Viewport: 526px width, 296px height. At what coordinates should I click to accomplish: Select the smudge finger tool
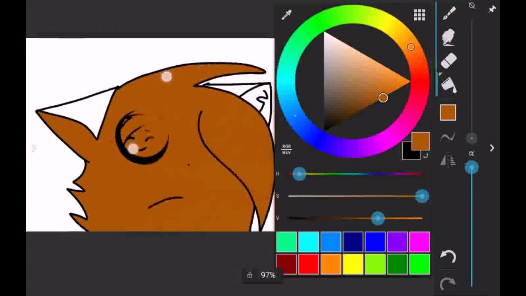coord(448,37)
